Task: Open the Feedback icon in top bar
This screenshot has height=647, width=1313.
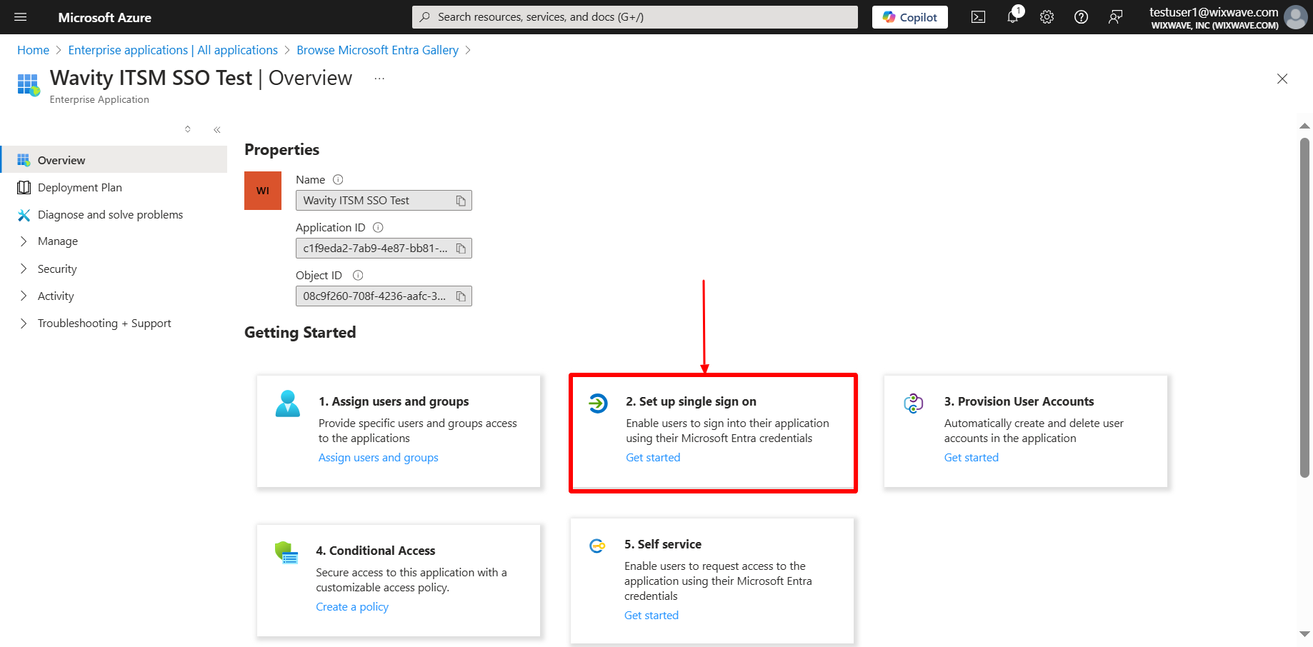Action: coord(1116,17)
